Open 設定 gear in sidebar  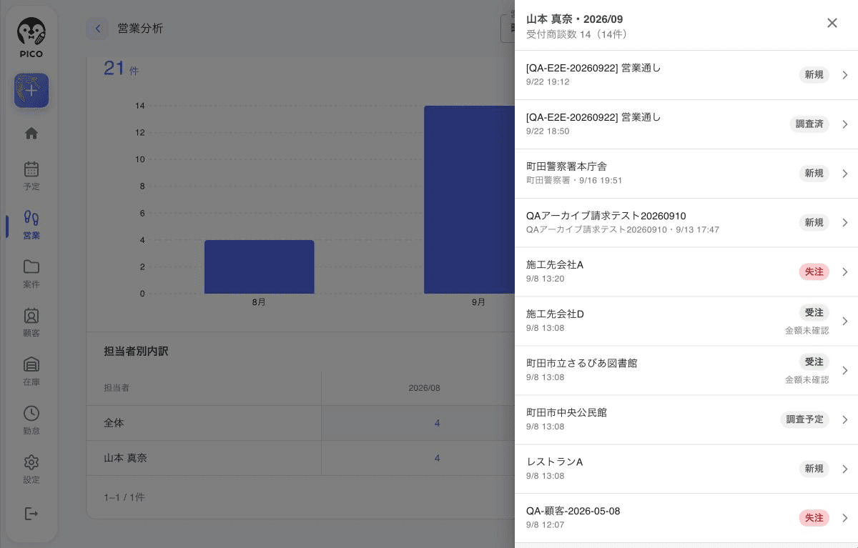tap(31, 469)
